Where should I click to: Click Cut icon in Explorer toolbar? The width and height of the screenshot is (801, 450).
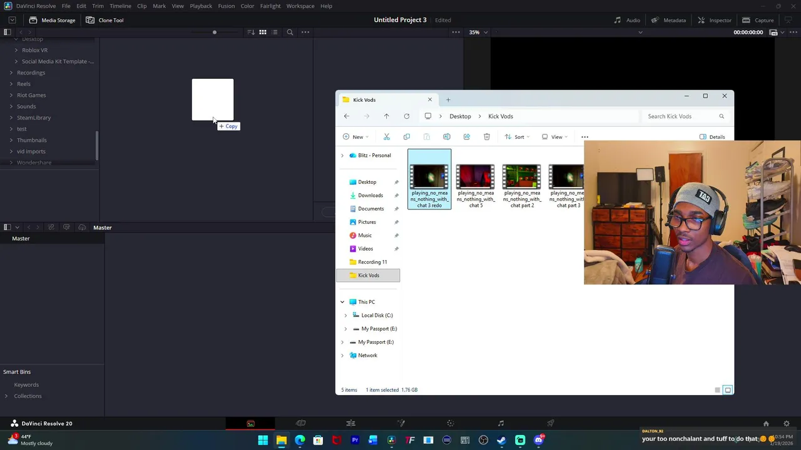[x=387, y=137]
